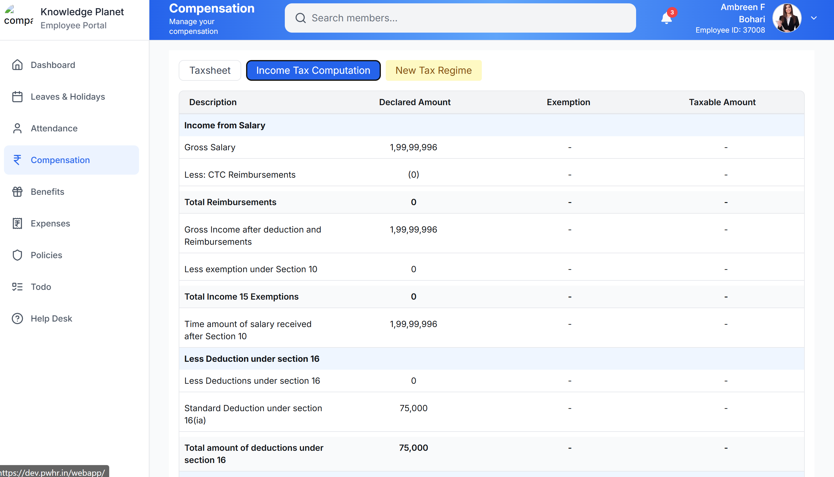Open the profile dropdown chevron
834x477 pixels.
pos(814,18)
